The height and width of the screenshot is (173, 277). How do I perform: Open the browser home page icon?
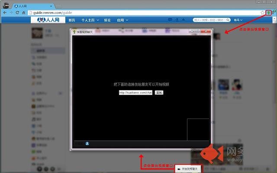[x=23, y=13]
